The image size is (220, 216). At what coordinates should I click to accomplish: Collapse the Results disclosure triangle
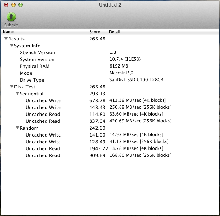(x=6, y=39)
